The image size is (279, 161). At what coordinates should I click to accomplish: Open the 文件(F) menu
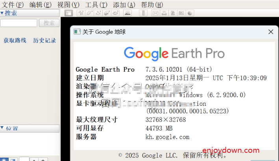pos(13,5)
